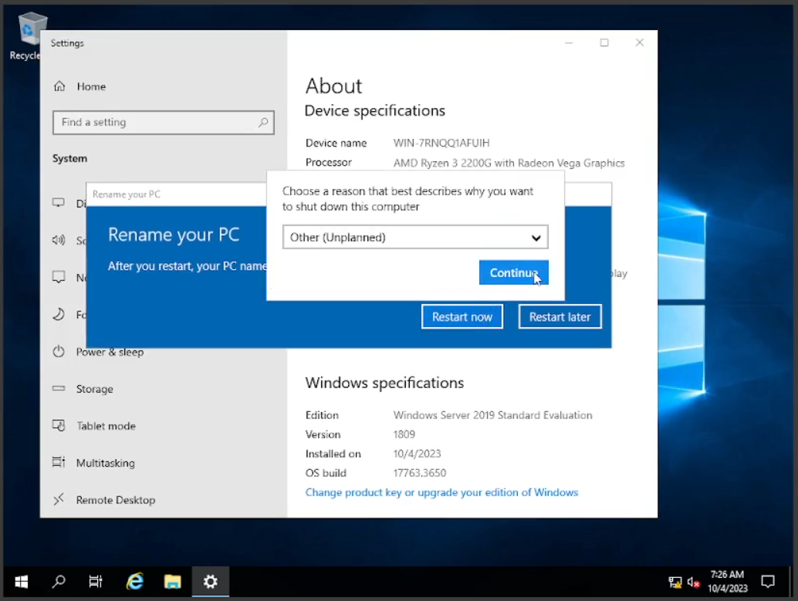Choose Restart later
The height and width of the screenshot is (601, 798).
click(x=560, y=317)
